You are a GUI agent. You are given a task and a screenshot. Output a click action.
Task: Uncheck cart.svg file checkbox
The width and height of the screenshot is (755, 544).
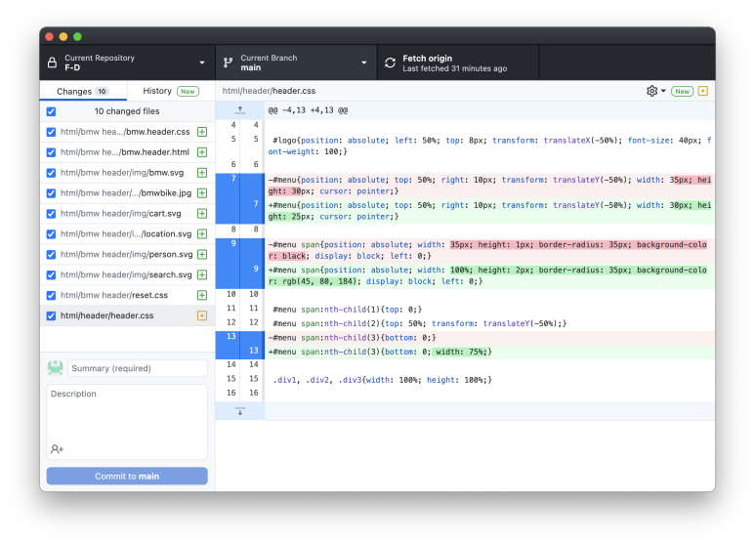(x=51, y=213)
